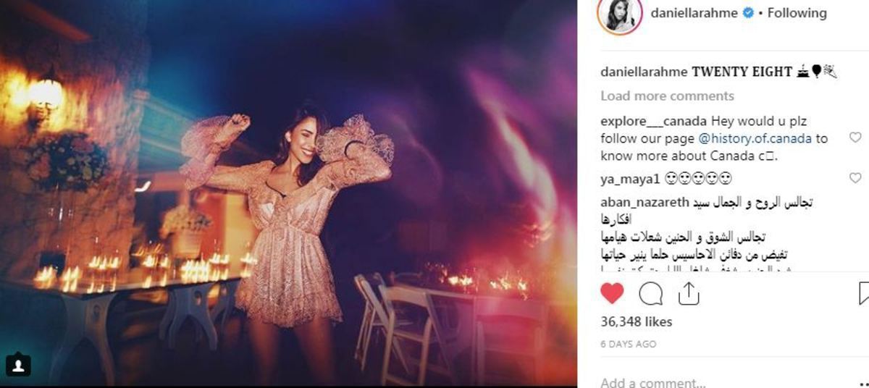This screenshot has width=869, height=388.
Task: Like the explore___canada comment with its heart
Action: 855,138
